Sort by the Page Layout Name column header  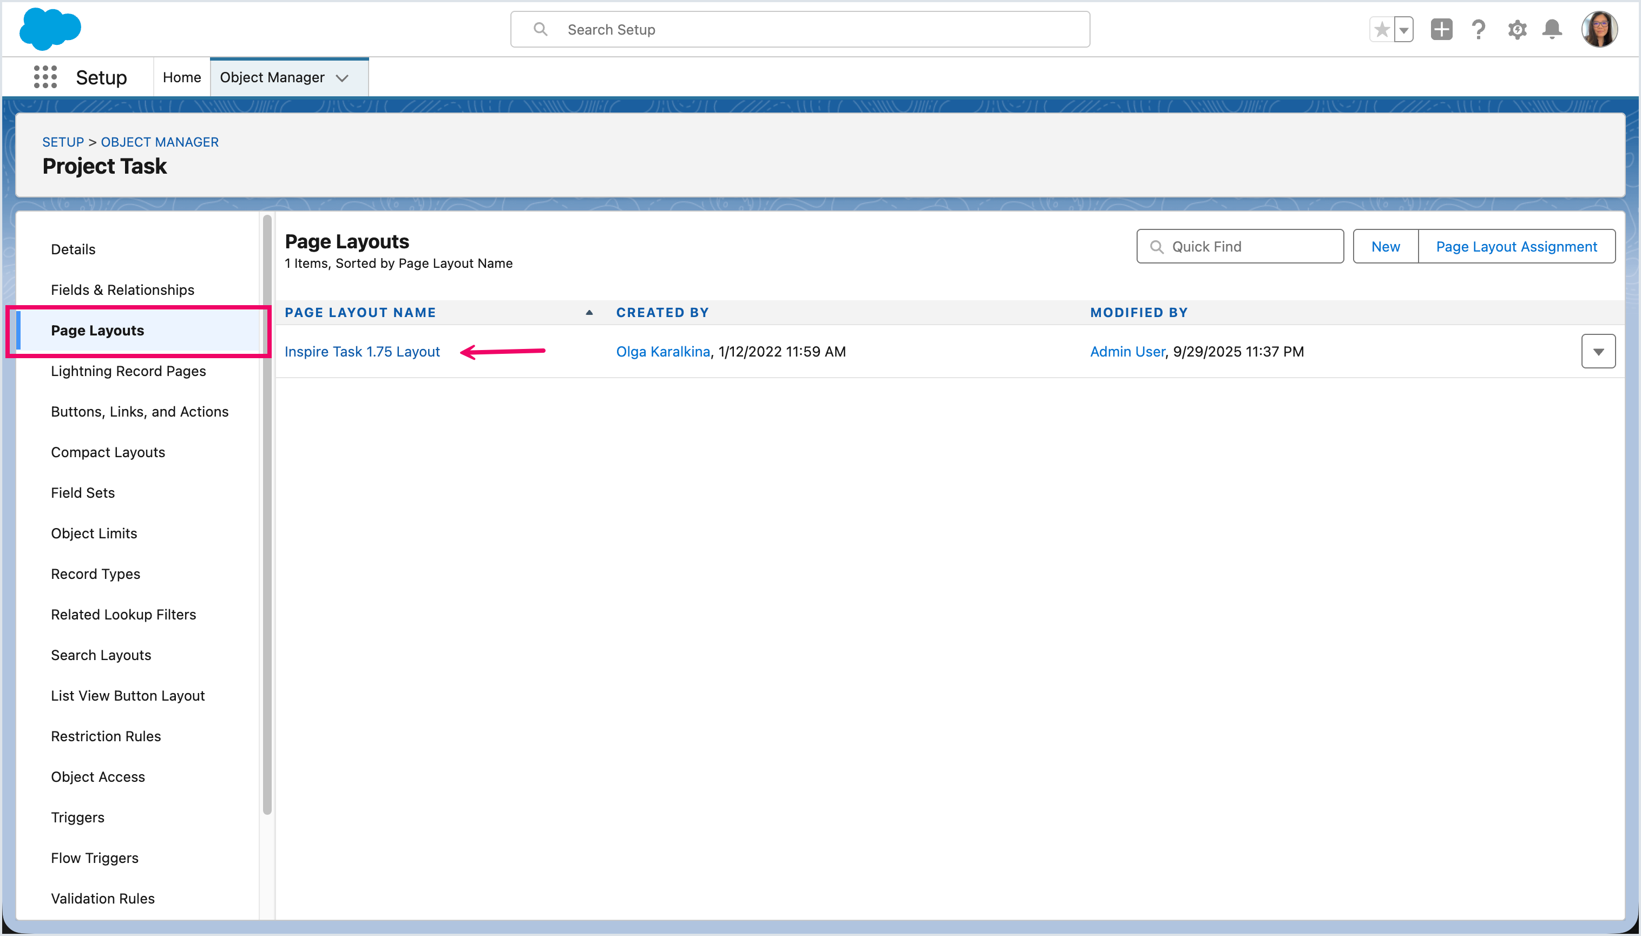[360, 312]
